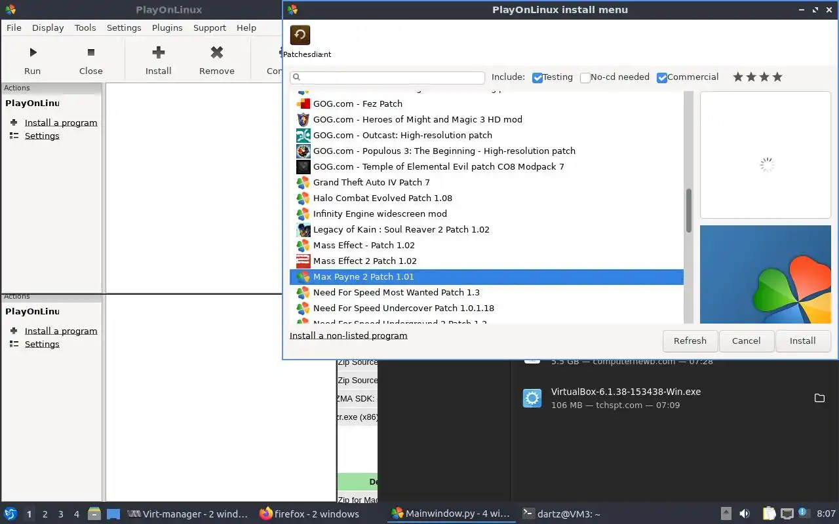
Task: Click the list icon beside upper Settings link
Action: 14,136
